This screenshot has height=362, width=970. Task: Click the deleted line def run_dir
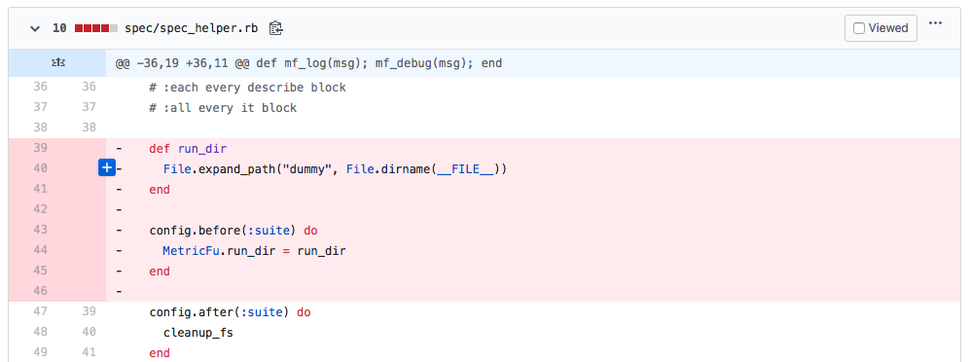(x=188, y=149)
